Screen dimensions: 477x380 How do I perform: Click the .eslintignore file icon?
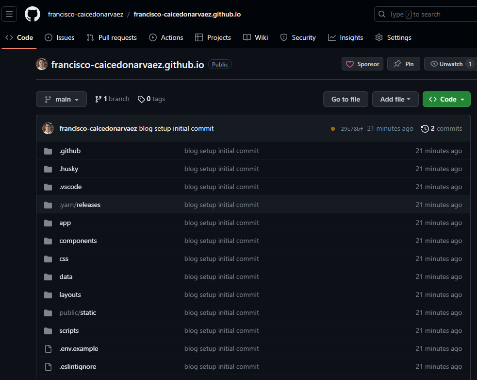(48, 366)
